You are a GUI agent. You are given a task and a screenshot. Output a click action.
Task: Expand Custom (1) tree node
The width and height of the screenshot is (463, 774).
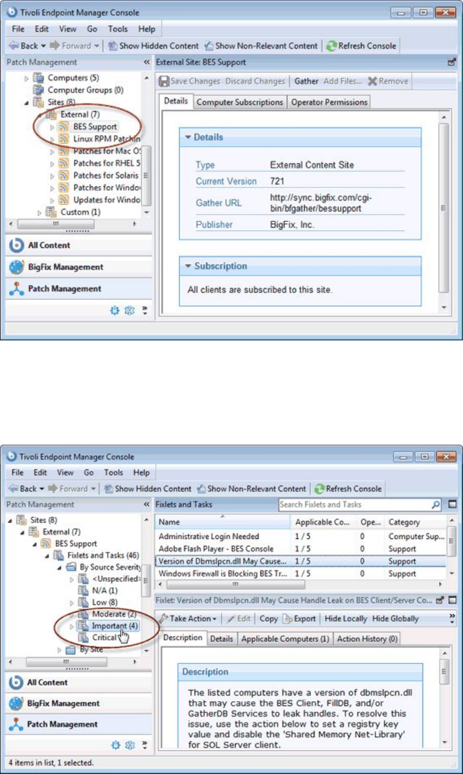pyautogui.click(x=39, y=212)
